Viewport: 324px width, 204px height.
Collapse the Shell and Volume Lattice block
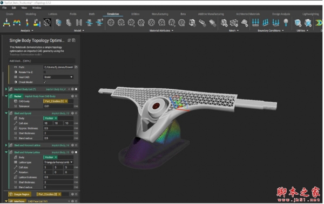point(6,152)
